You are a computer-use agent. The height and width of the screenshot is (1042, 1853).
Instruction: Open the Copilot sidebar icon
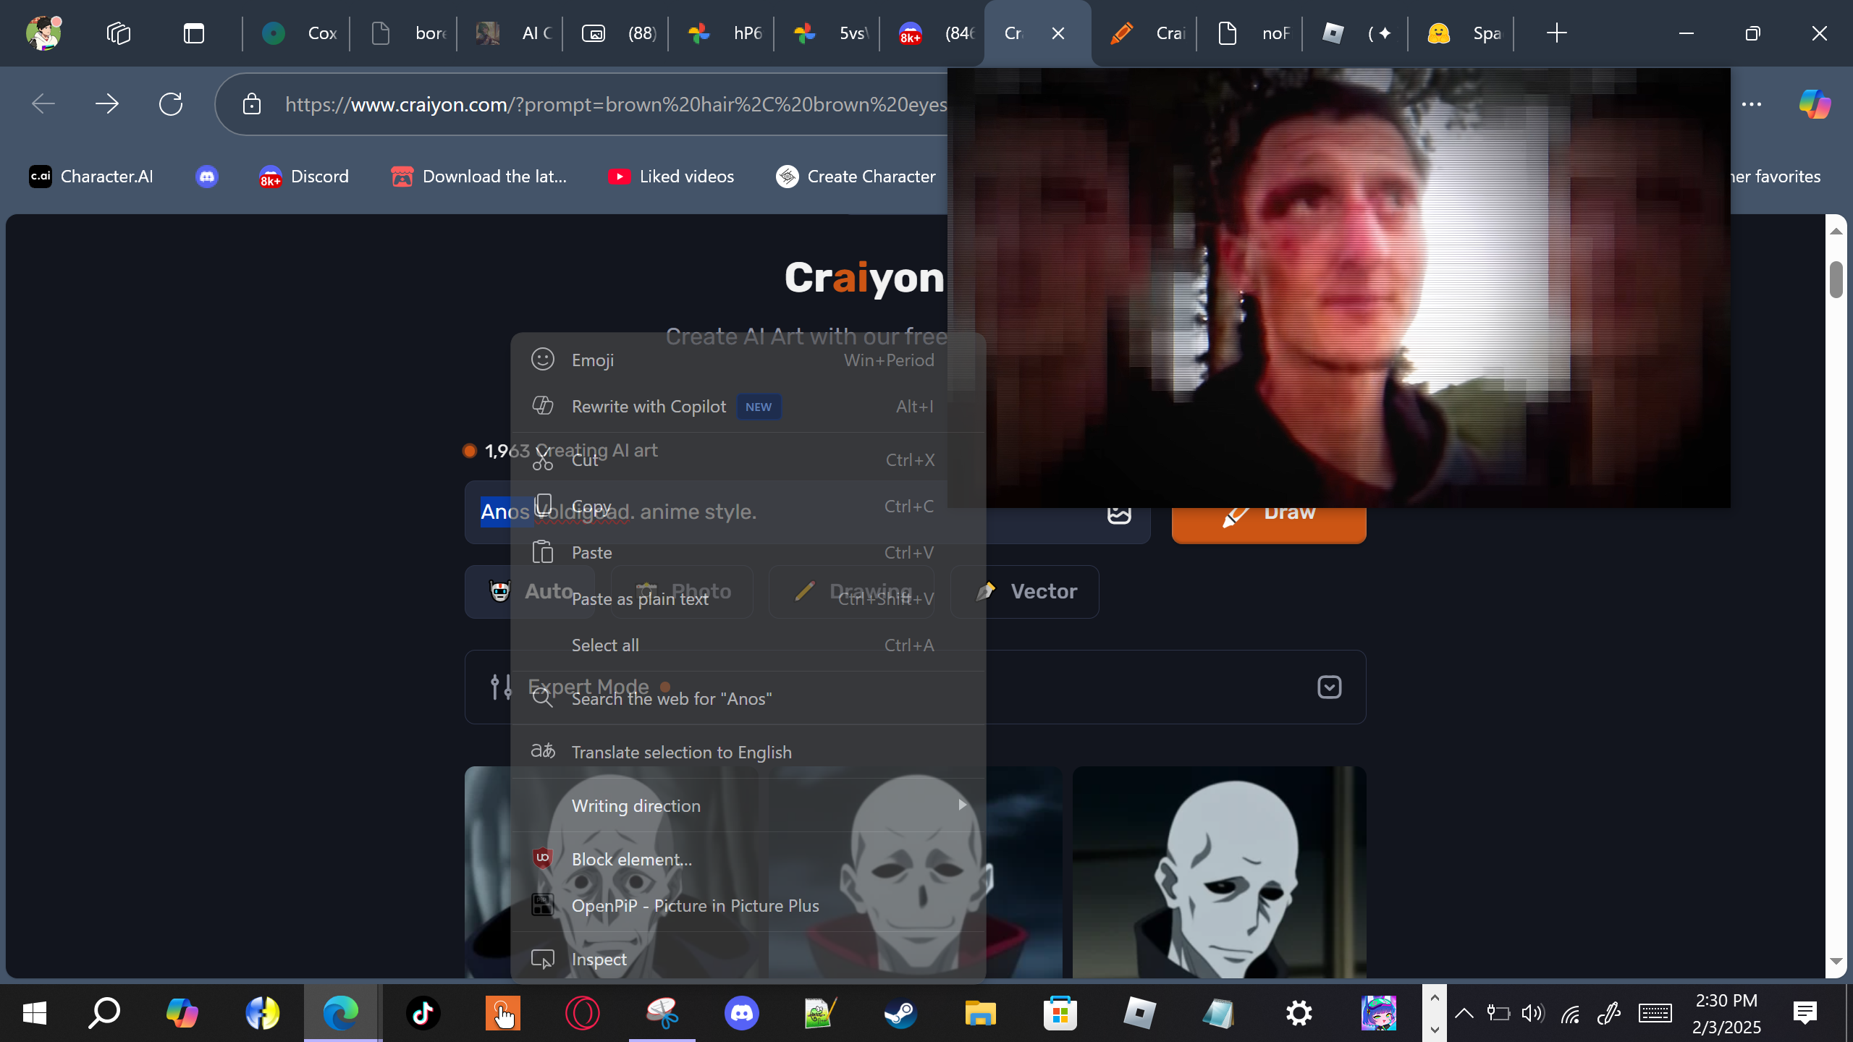coord(1815,104)
